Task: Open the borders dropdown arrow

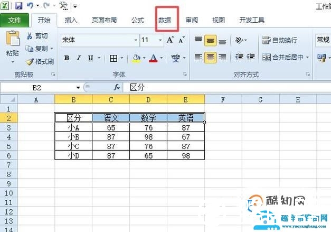Action: coord(122,58)
